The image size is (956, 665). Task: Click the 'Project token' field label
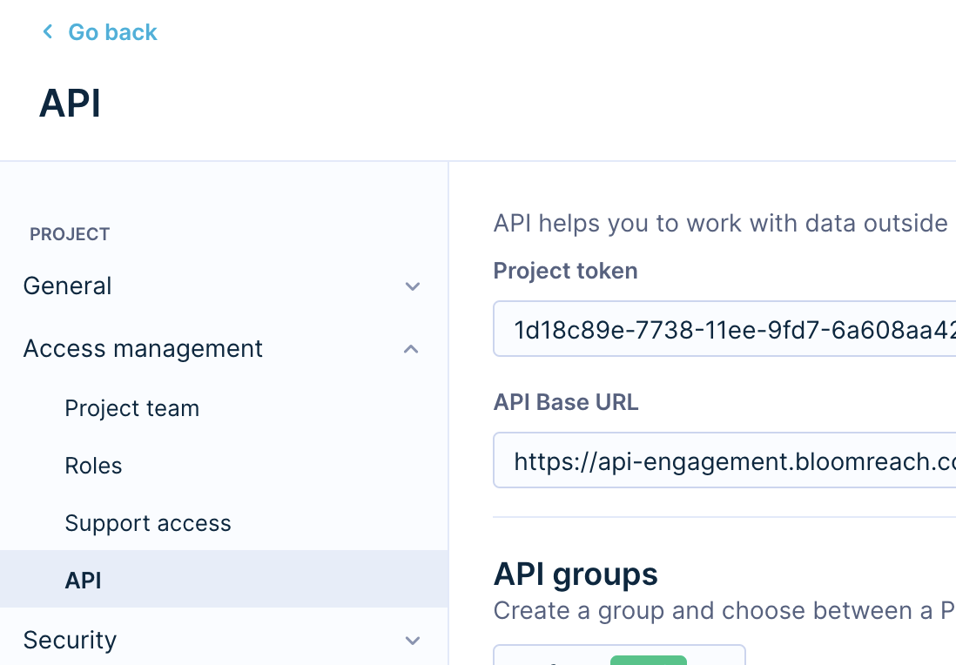[565, 271]
